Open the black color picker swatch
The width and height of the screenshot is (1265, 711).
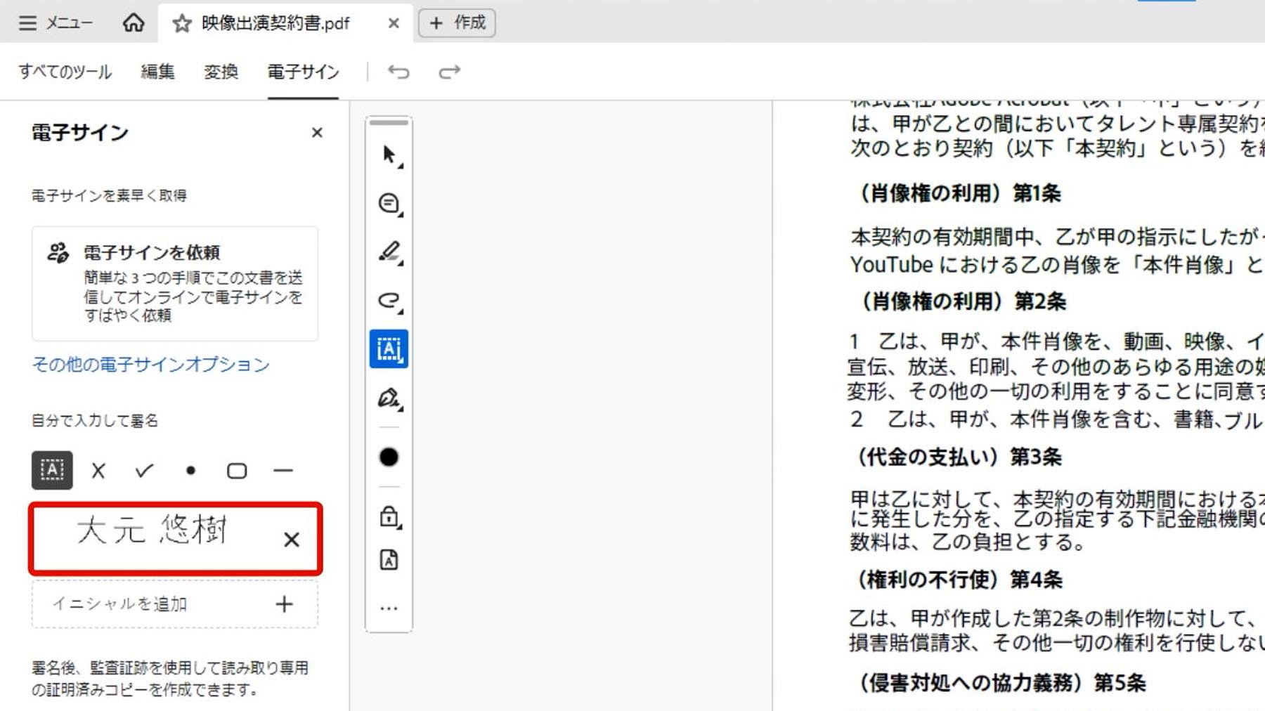point(389,457)
